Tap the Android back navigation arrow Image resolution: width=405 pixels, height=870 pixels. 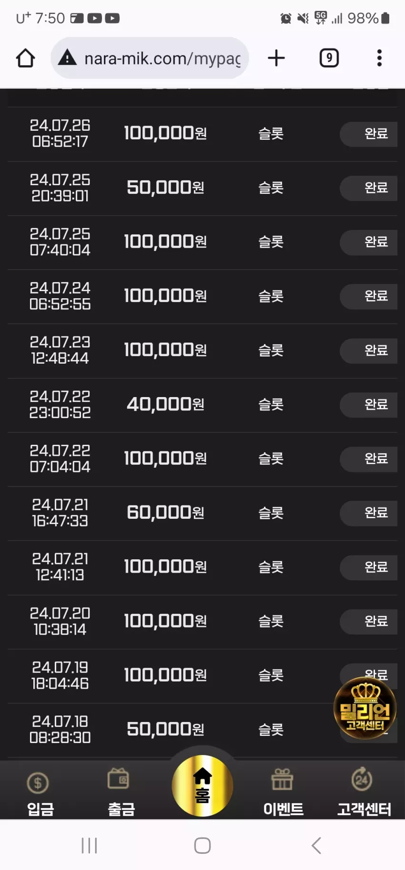316,845
